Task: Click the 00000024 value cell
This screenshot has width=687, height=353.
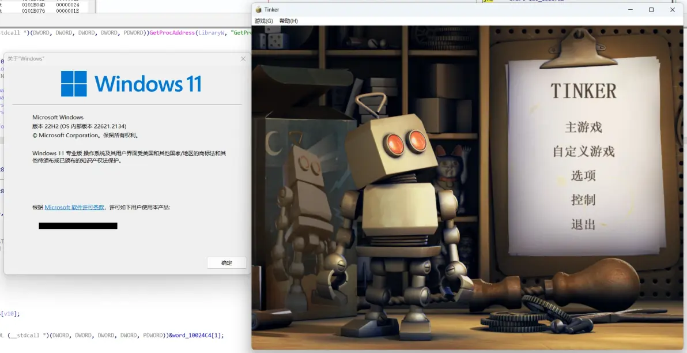Action: (x=67, y=5)
